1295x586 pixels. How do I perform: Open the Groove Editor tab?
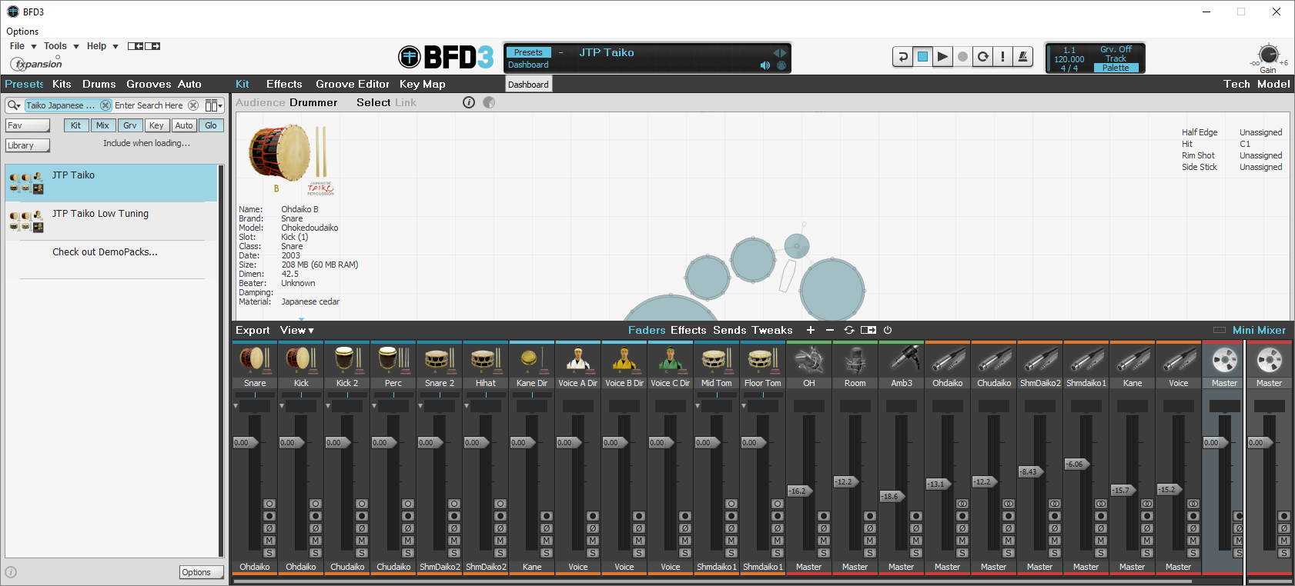coord(353,84)
